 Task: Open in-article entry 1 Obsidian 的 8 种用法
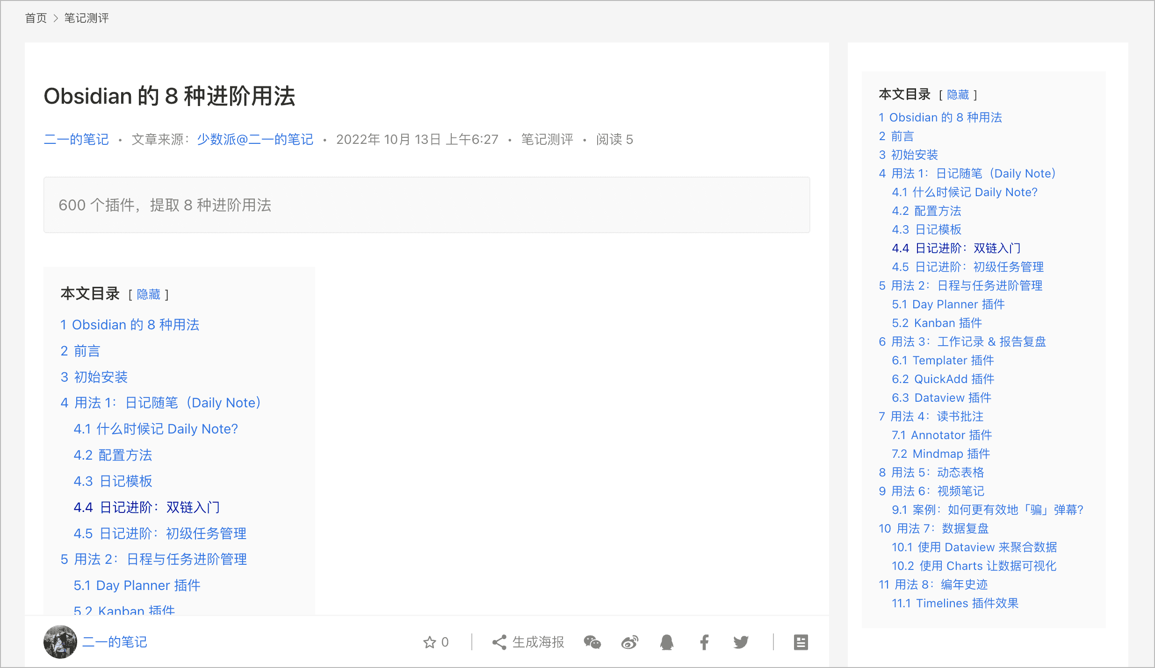coord(130,325)
